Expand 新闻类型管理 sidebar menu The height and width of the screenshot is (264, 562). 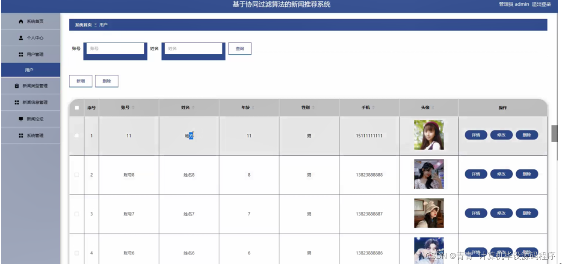click(30, 86)
